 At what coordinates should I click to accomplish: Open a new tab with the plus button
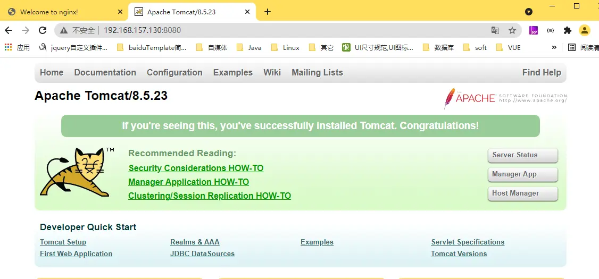268,12
